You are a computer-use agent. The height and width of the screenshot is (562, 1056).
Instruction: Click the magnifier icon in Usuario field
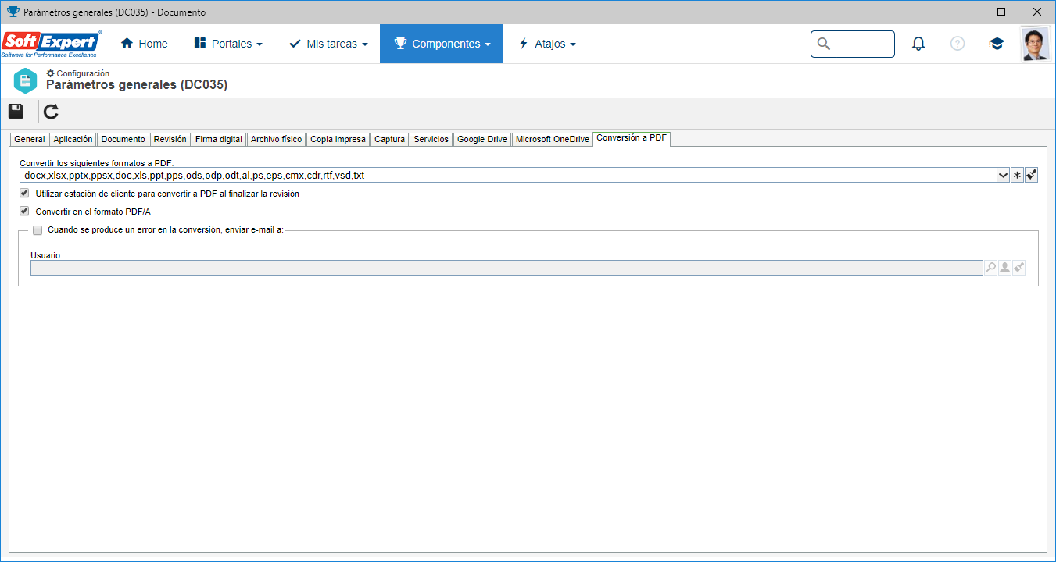[x=991, y=268]
